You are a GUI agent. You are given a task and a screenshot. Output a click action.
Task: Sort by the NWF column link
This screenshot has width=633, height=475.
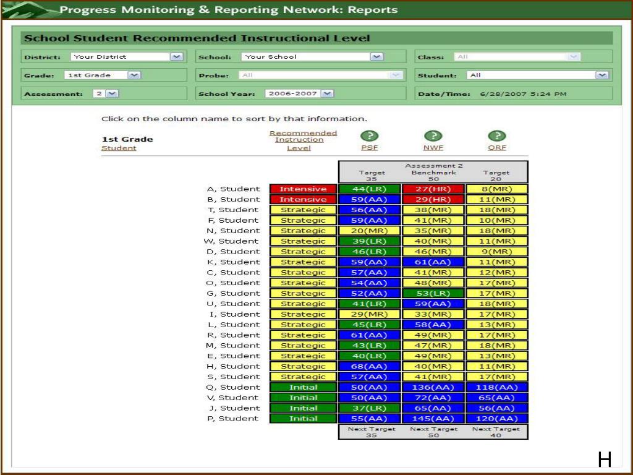433,148
